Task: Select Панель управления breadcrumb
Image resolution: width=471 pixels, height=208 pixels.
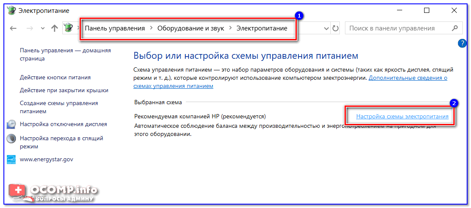Action: 115,28
